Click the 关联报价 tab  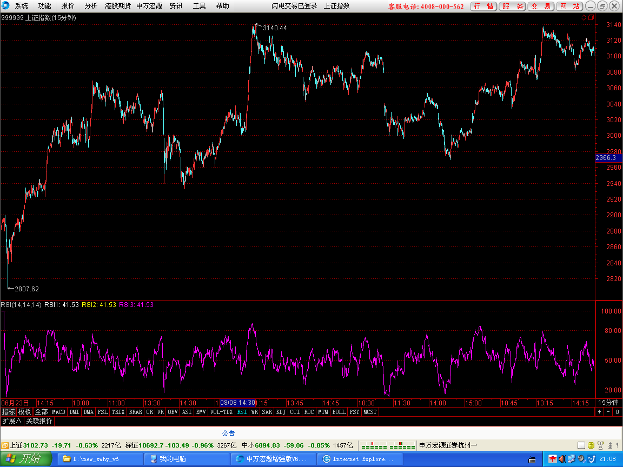click(x=39, y=421)
